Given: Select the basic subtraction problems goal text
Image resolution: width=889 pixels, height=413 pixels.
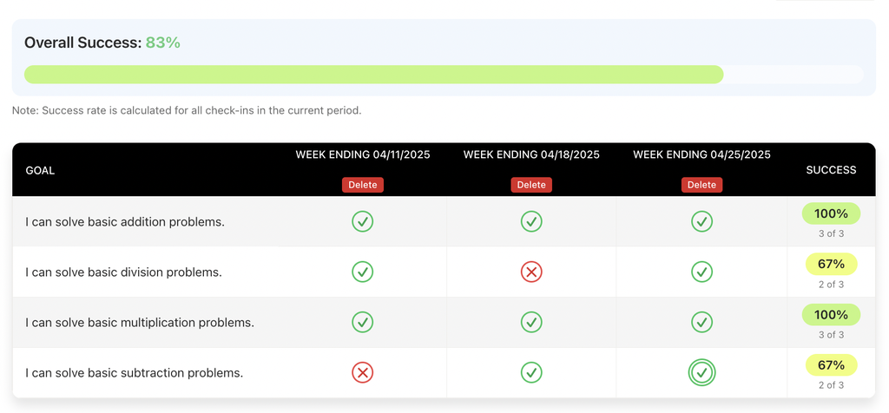Looking at the screenshot, I should click(135, 373).
